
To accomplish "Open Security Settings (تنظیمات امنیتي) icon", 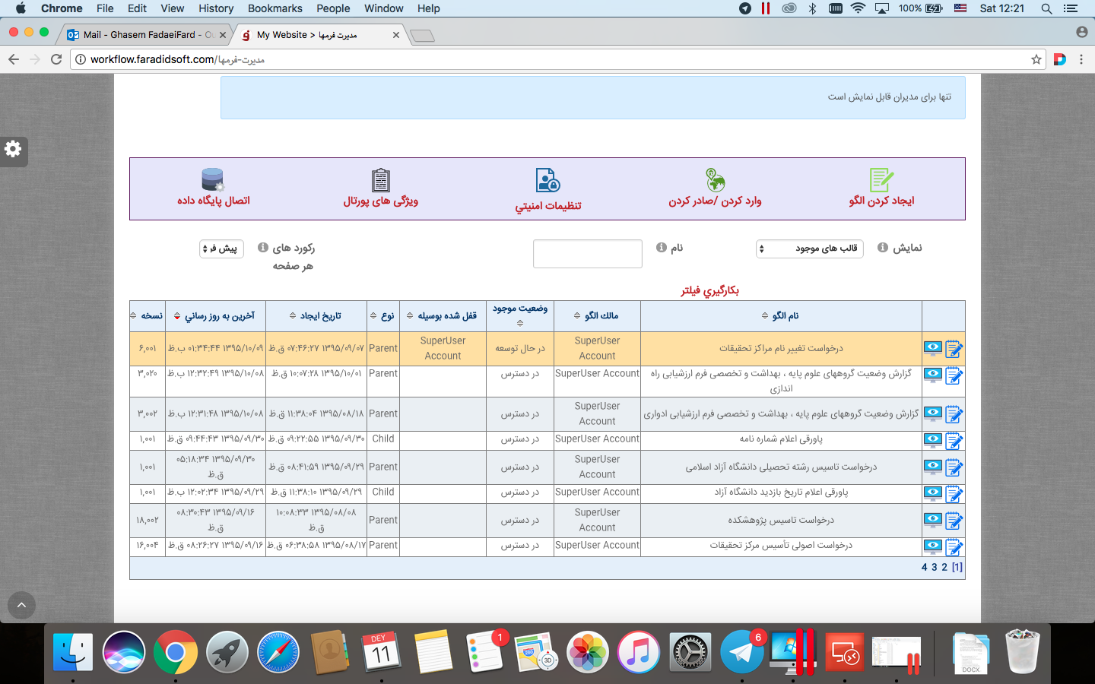I will click(x=547, y=181).
